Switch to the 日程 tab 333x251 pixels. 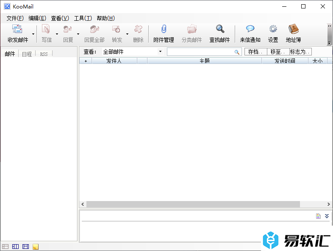27,54
